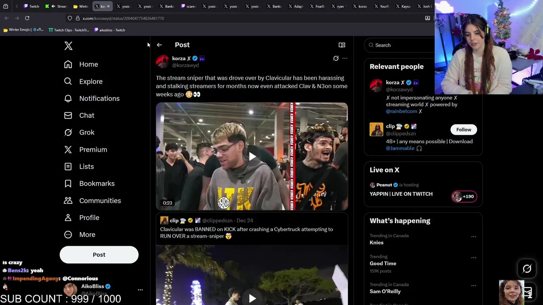543x305 pixels.
Task: Open options for the Sam O'Reilly trend
Action: (x=473, y=286)
